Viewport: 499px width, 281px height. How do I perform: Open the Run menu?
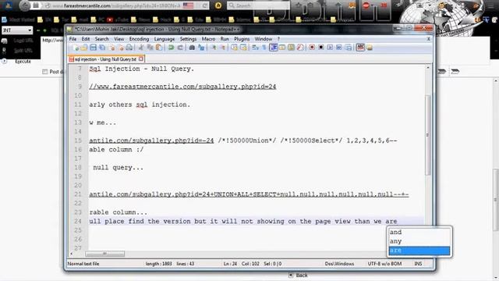coord(225,39)
